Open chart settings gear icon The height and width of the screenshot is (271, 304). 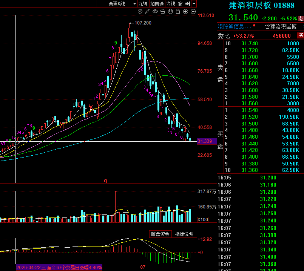[140, 11]
